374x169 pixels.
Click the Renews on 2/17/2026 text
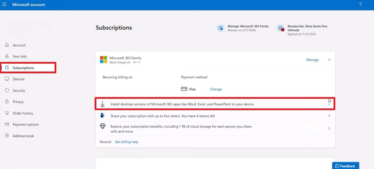tap(242, 30)
